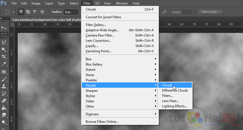Open Lens Correction filter
The height and width of the screenshot is (130, 243).
tap(120, 41)
